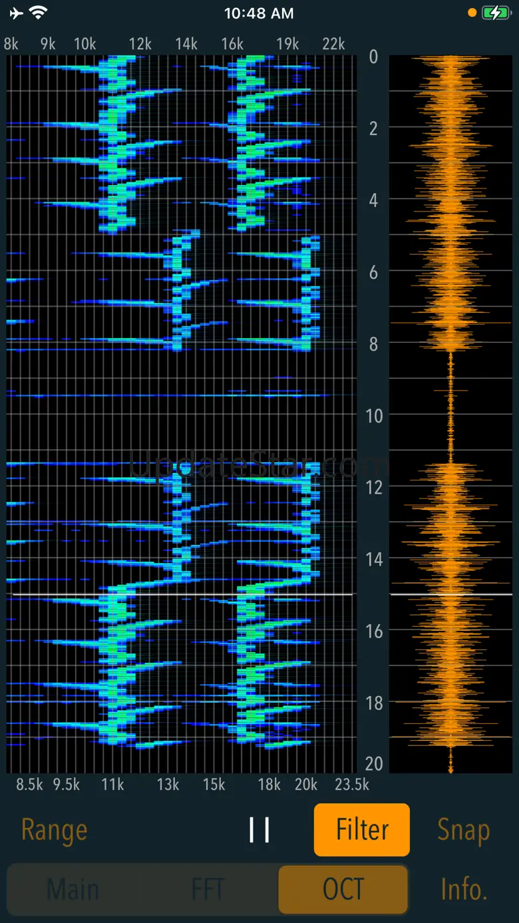
Task: Select the OCT tab
Action: coord(343,890)
